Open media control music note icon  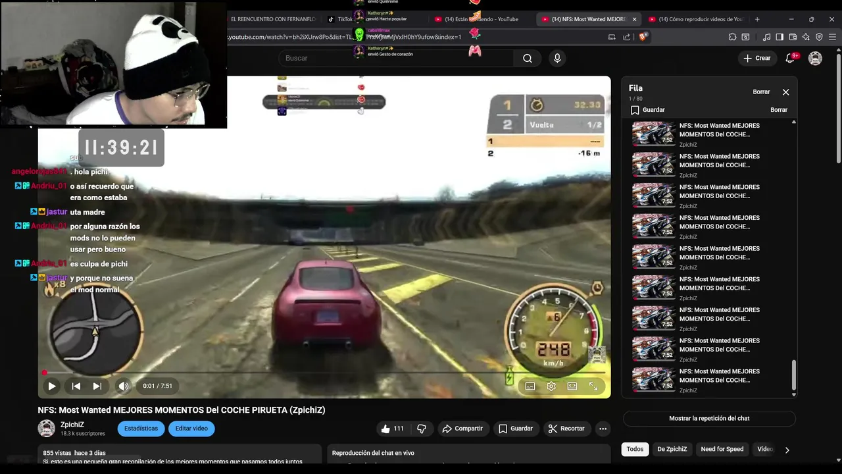(x=766, y=37)
